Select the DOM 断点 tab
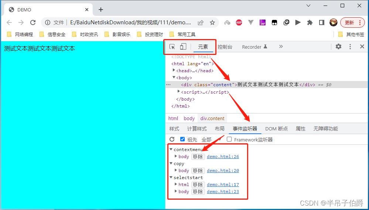The image size is (369, 210). click(x=277, y=129)
